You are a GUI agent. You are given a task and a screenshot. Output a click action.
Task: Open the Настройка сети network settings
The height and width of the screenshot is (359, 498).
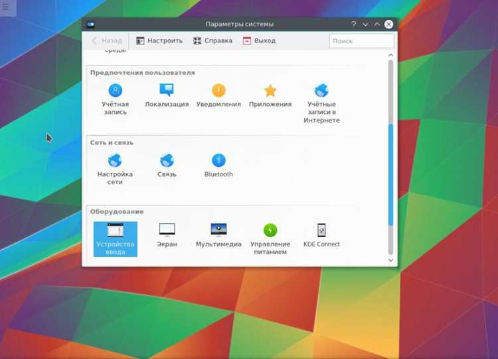point(115,169)
